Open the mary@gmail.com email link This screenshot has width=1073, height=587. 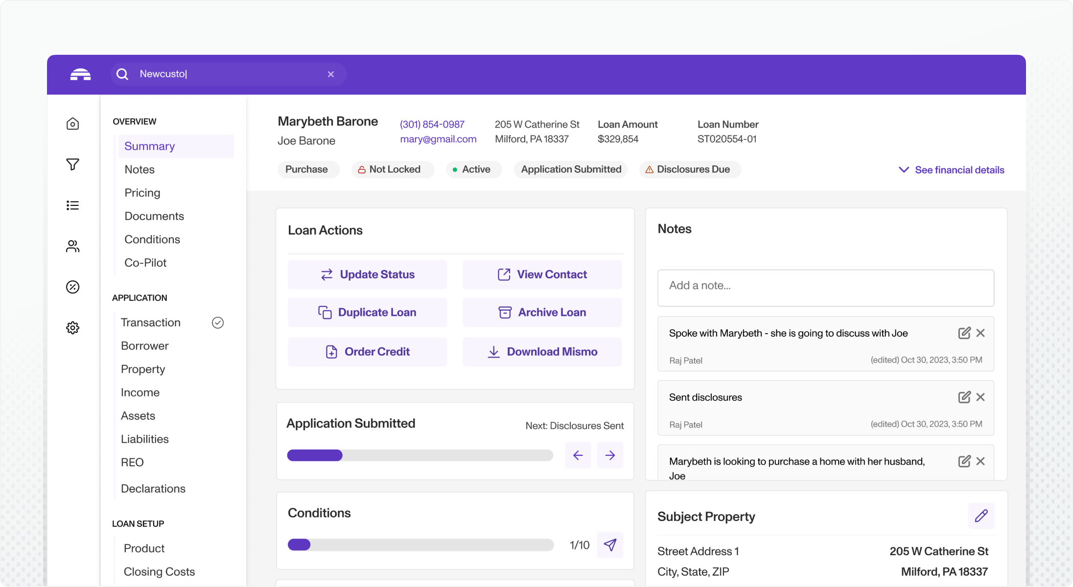(x=438, y=139)
